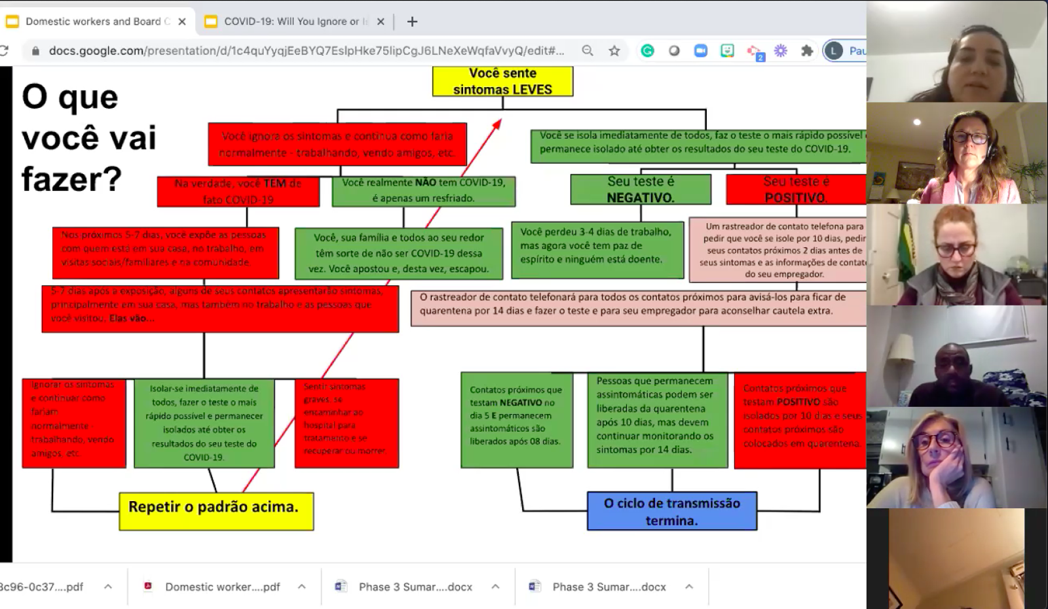Screen dimensions: 1048x609
Task: Select 'O ciclo de transmissão termina.' box
Action: click(x=672, y=511)
